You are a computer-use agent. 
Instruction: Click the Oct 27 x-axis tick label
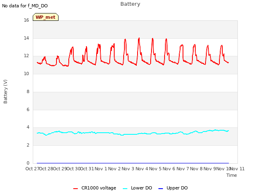32,169
